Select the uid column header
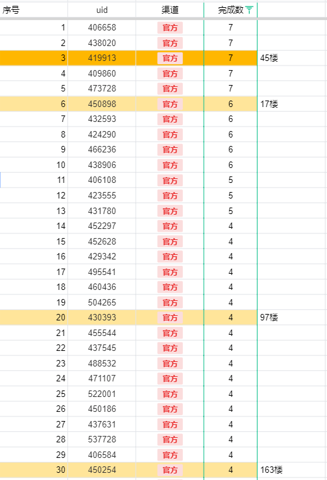The width and height of the screenshot is (327, 480). pyautogui.click(x=102, y=10)
